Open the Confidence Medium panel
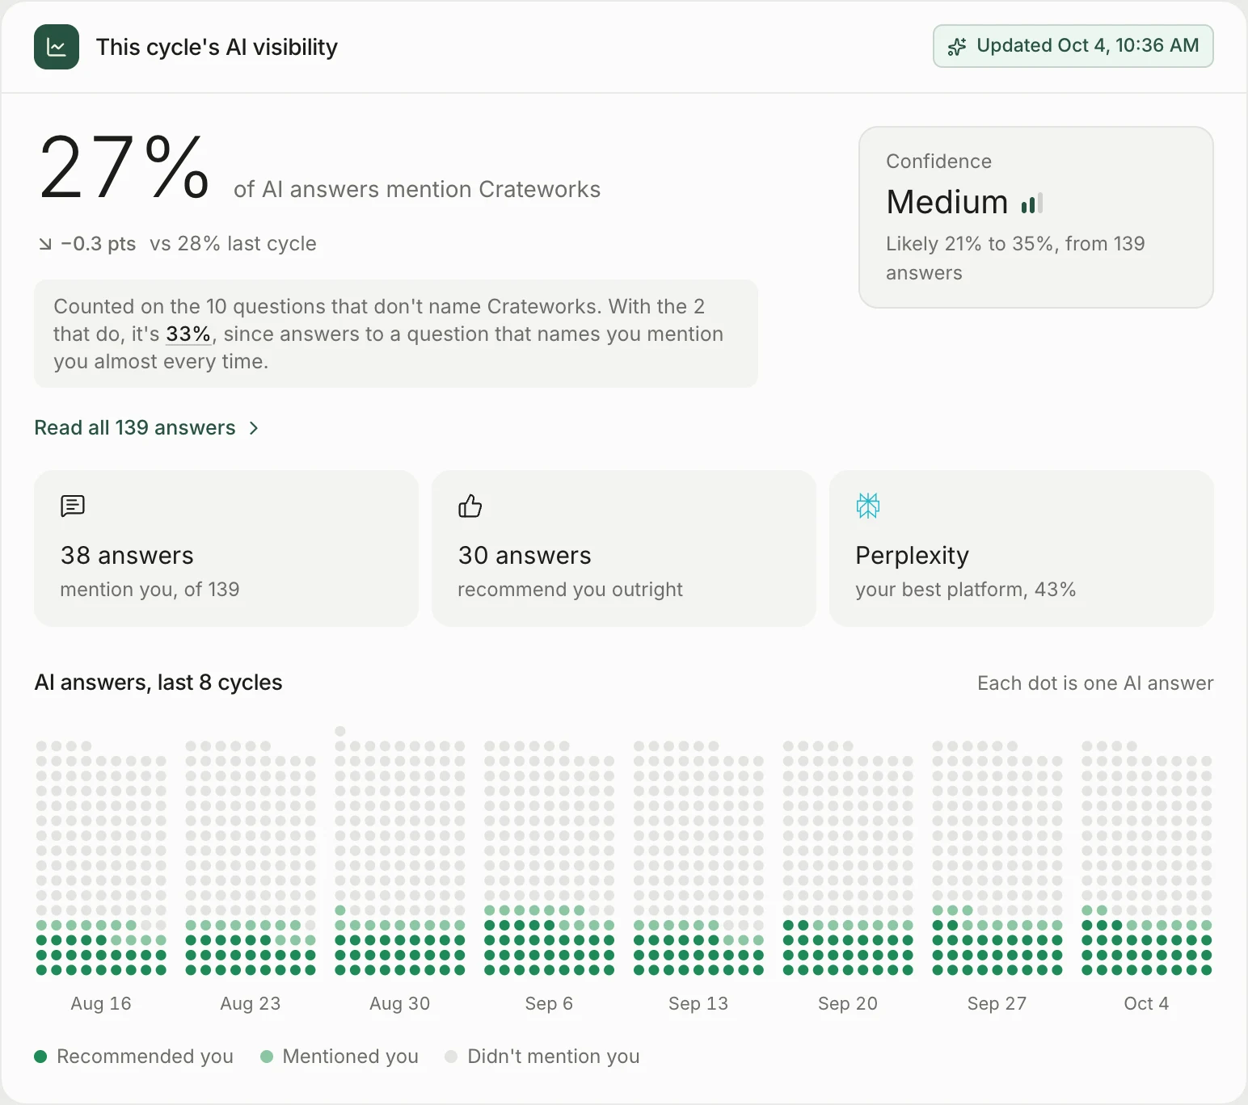1248x1105 pixels. point(1036,217)
